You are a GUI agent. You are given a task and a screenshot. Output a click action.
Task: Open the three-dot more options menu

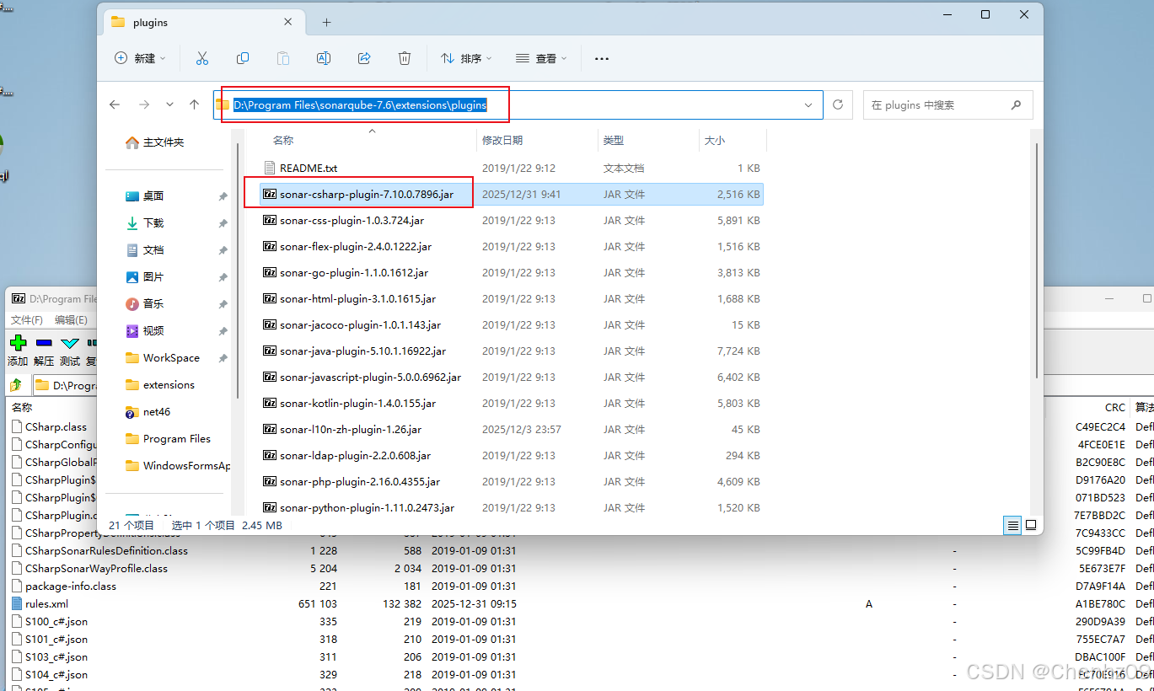[601, 59]
